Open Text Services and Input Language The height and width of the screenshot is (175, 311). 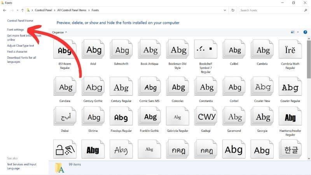point(22,166)
